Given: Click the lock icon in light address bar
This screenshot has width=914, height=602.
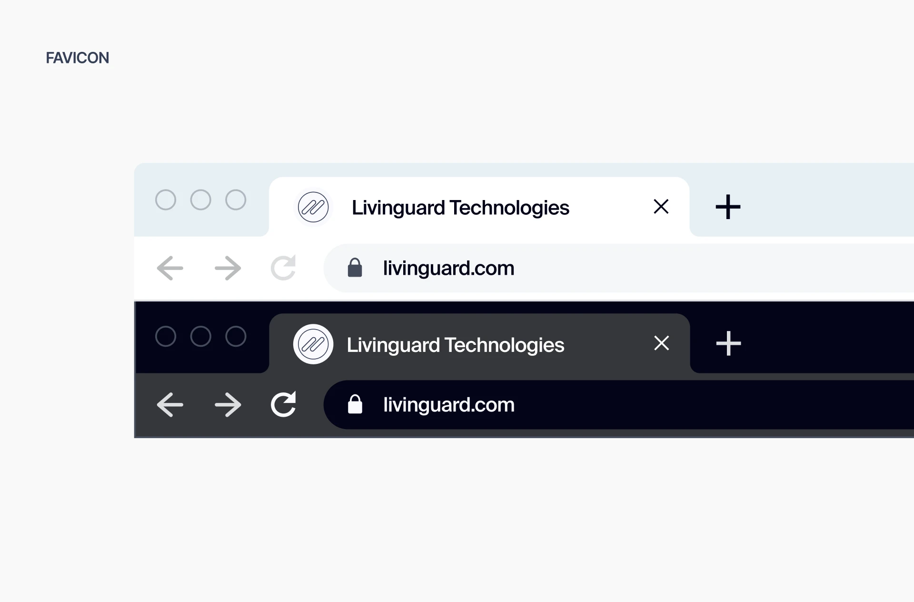Looking at the screenshot, I should click(355, 268).
